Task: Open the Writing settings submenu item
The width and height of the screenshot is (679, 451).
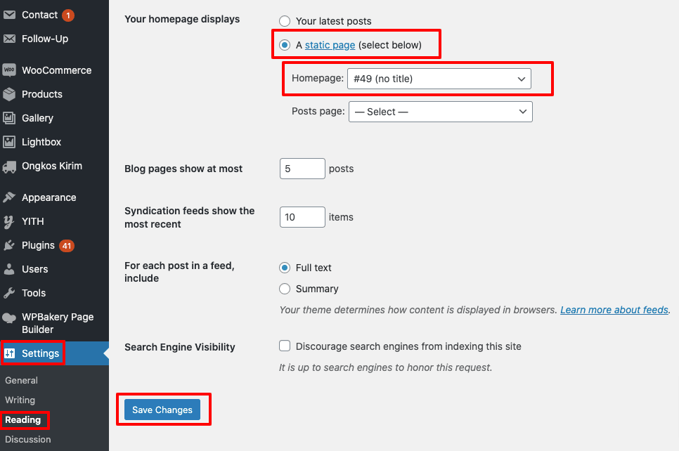Action: click(20, 400)
